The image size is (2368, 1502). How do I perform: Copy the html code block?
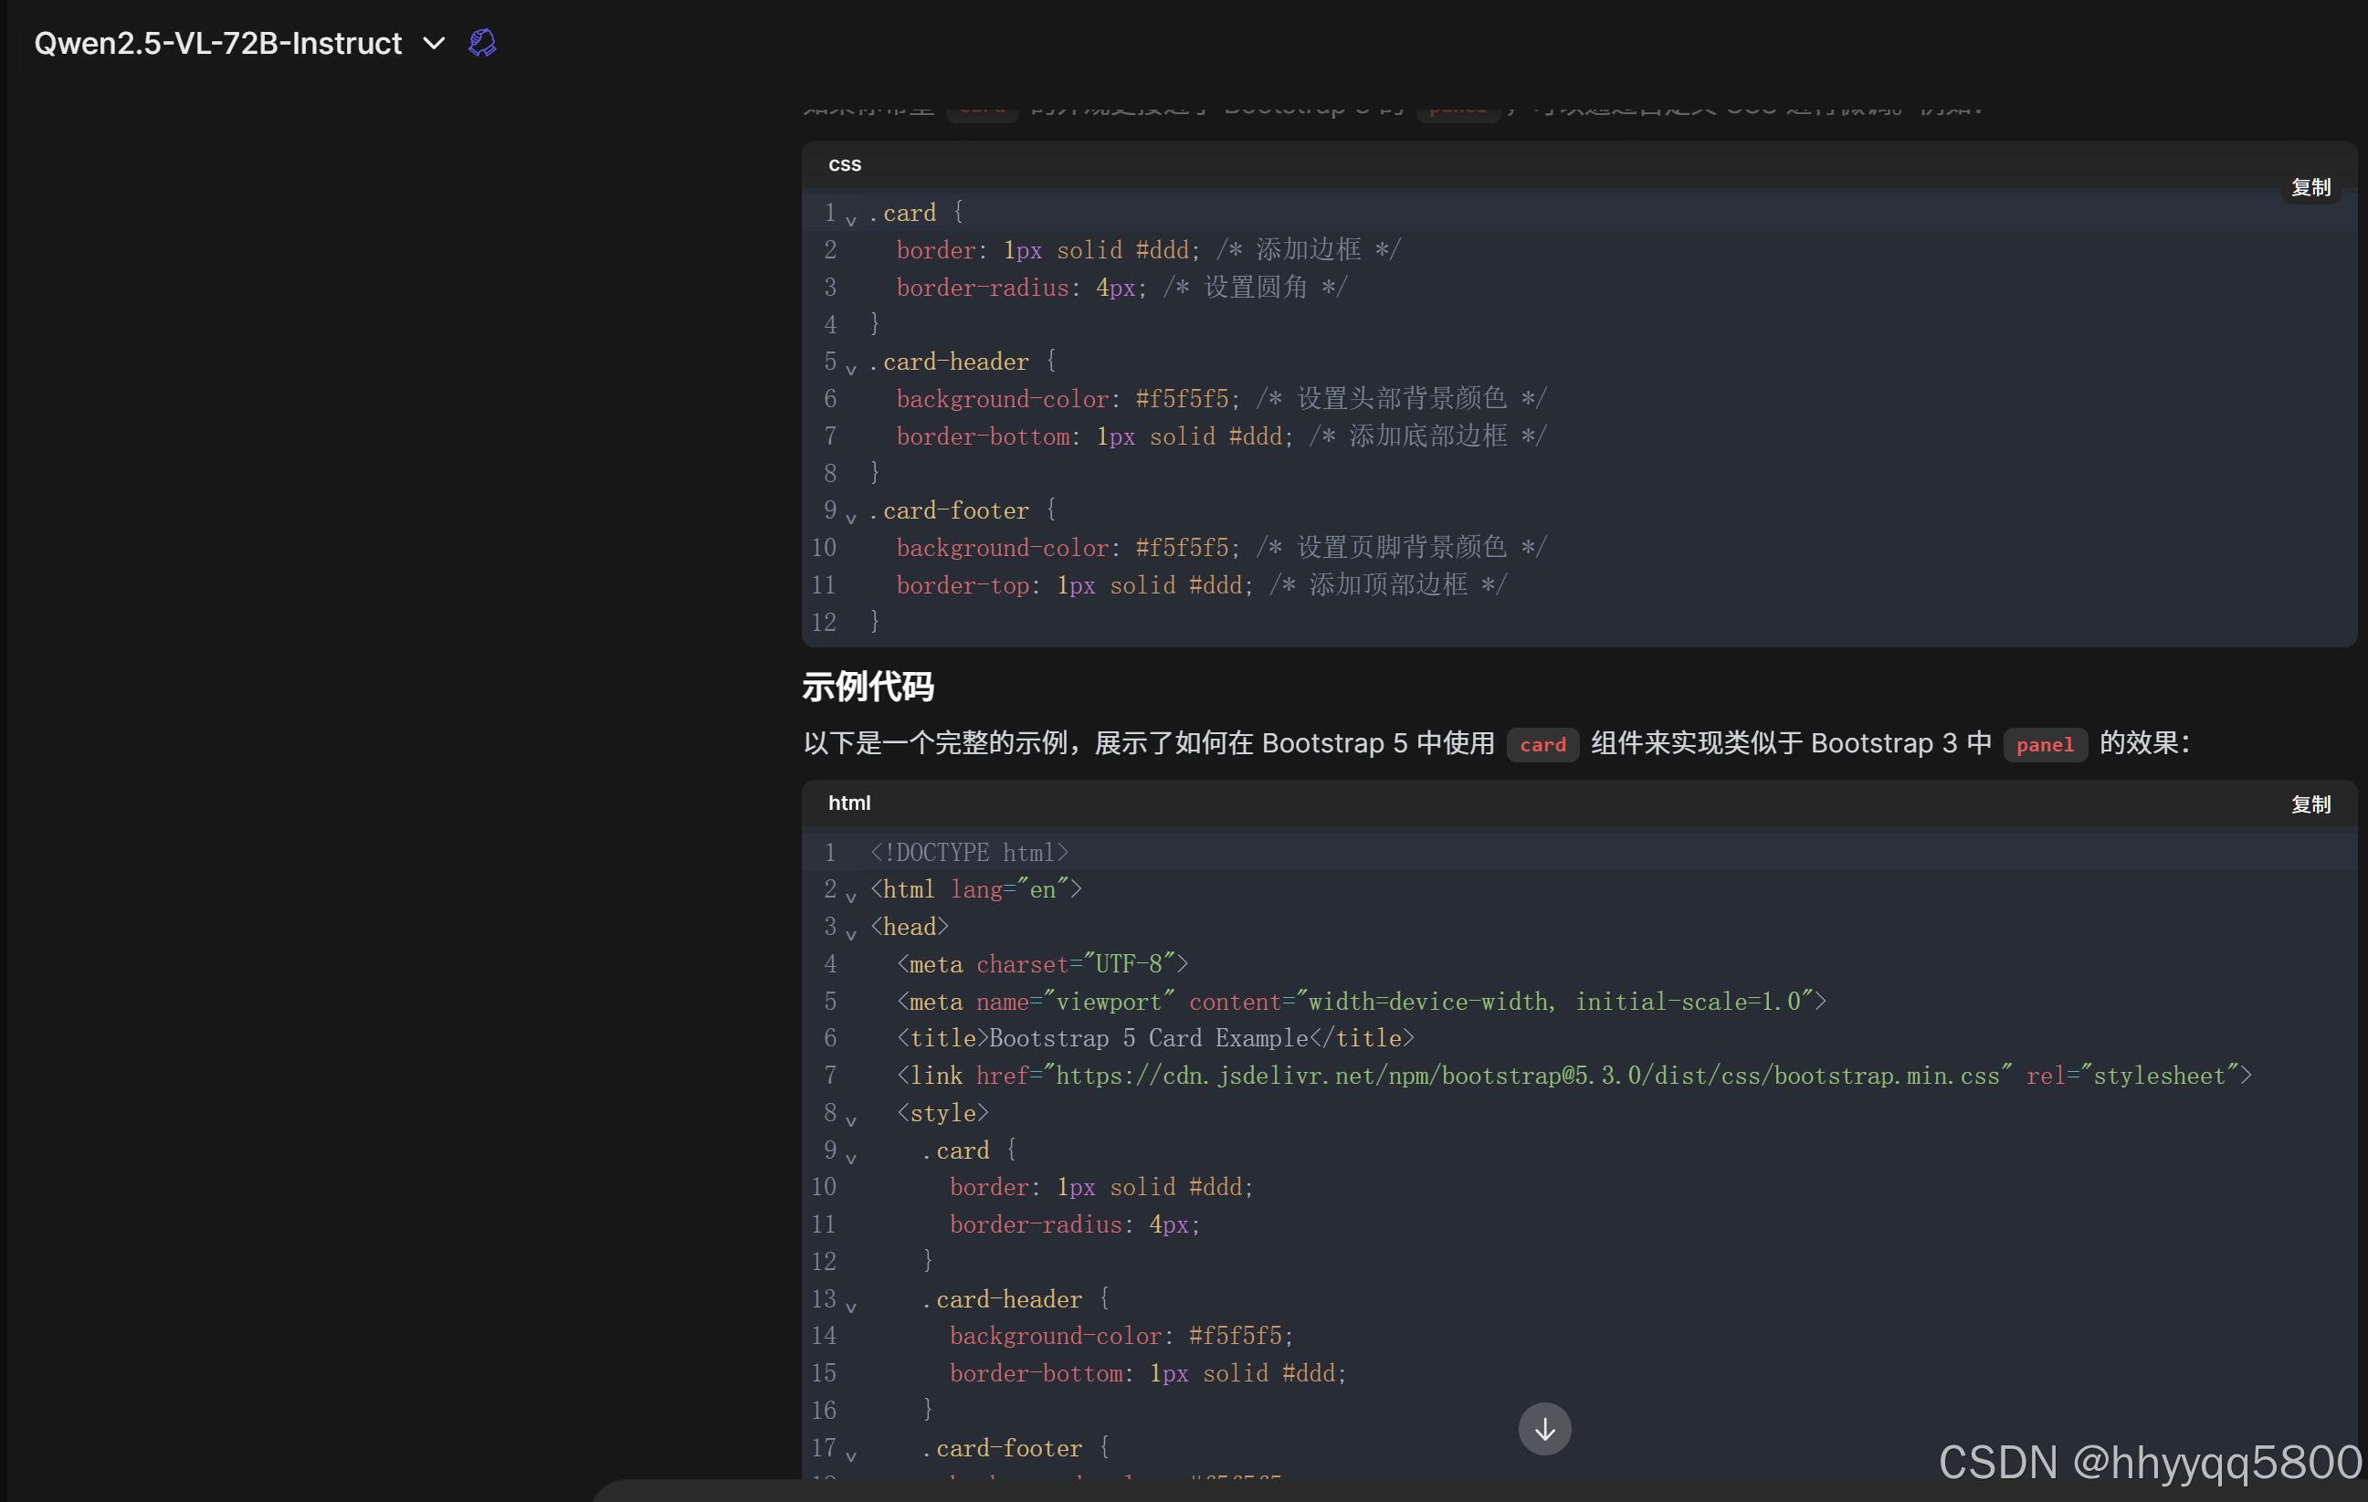point(2310,804)
